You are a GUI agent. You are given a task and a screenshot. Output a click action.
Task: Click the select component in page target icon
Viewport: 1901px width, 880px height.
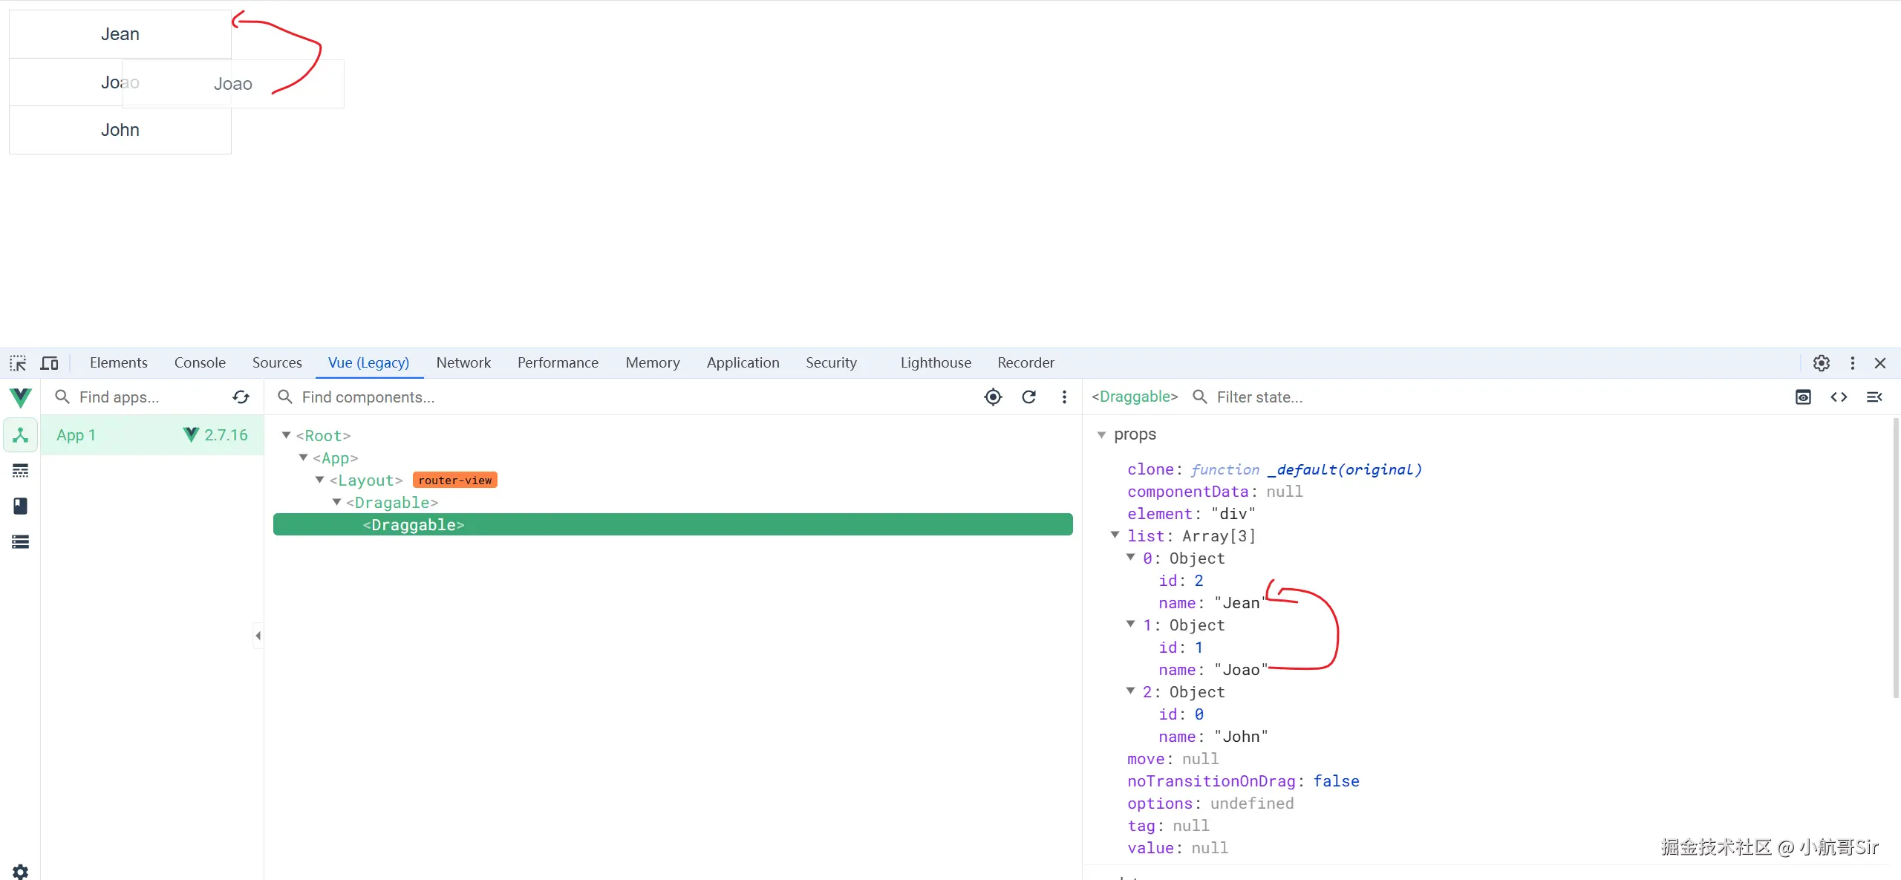click(993, 397)
